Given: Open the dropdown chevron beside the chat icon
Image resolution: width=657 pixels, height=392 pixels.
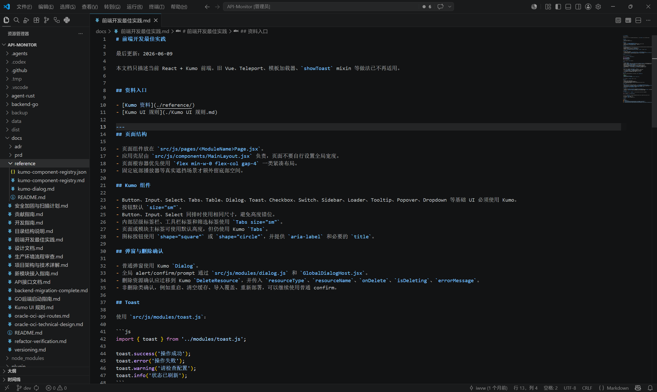Looking at the screenshot, I should [x=450, y=7].
